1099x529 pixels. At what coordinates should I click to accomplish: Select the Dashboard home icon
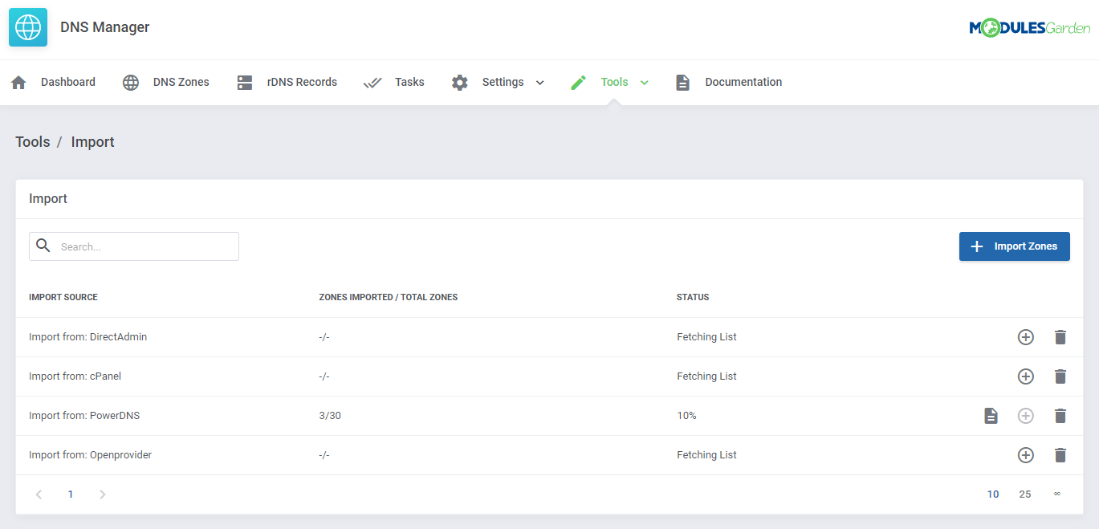point(18,81)
